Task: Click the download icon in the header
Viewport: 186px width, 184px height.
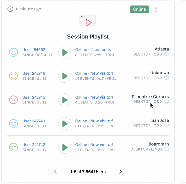Action: point(156,9)
